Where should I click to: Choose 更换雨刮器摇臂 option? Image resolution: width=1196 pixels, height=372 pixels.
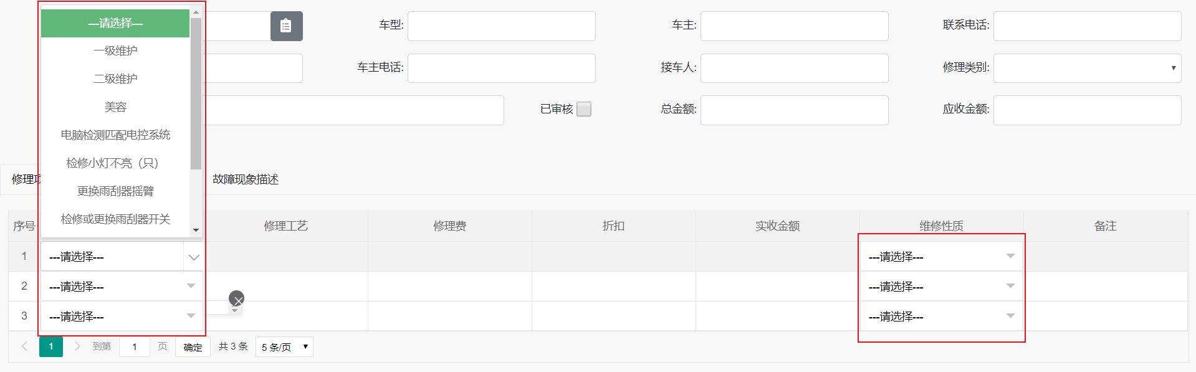click(115, 191)
